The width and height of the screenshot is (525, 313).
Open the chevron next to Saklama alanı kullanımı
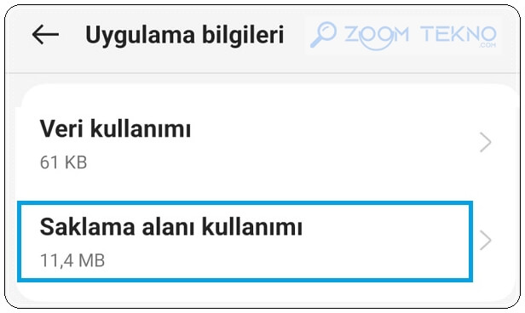click(486, 240)
